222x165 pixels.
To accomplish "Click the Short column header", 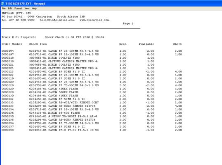I will pyautogui.click(x=177, y=44).
